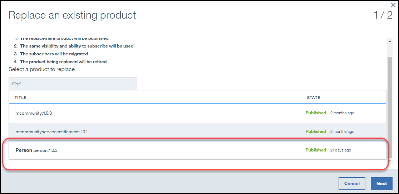The width and height of the screenshot is (399, 194).
Task: Click Published status of Person product
Action: point(316,150)
